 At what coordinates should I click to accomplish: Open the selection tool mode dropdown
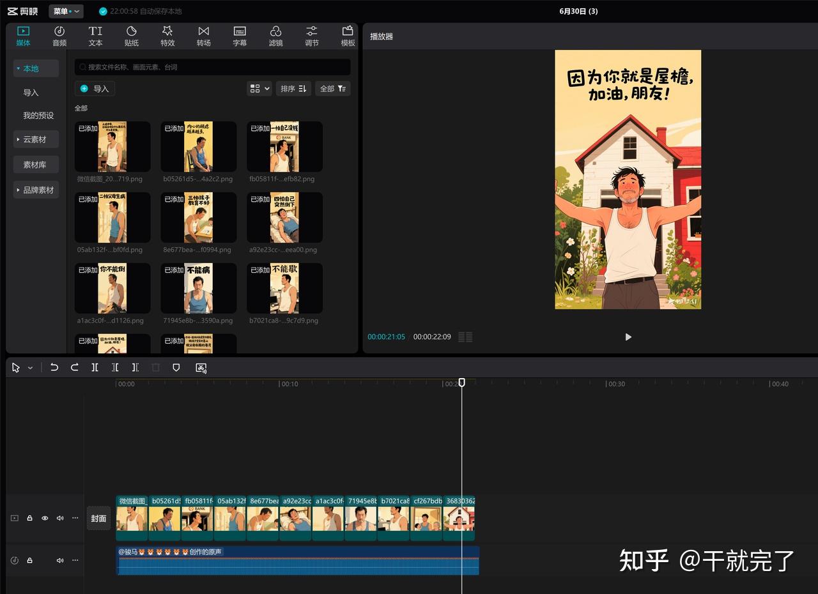coord(30,368)
